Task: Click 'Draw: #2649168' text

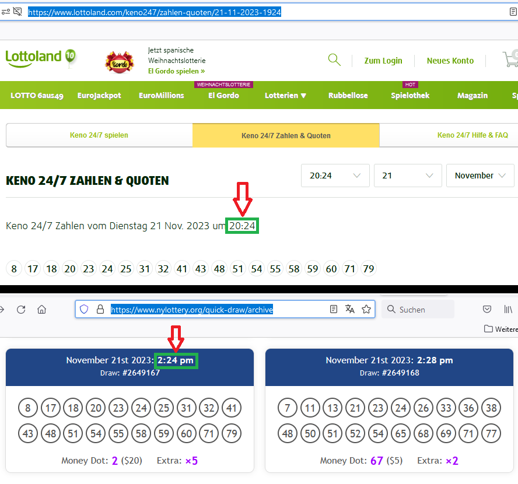Action: pyautogui.click(x=390, y=373)
